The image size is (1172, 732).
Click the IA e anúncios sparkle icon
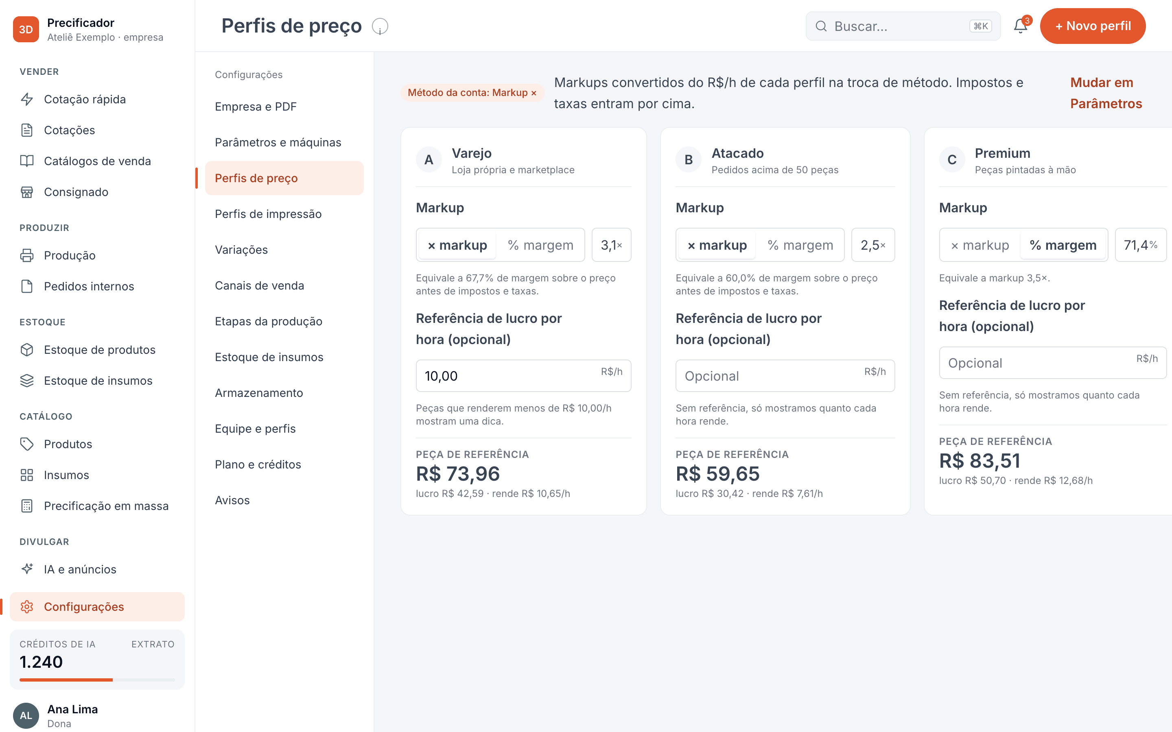click(27, 569)
